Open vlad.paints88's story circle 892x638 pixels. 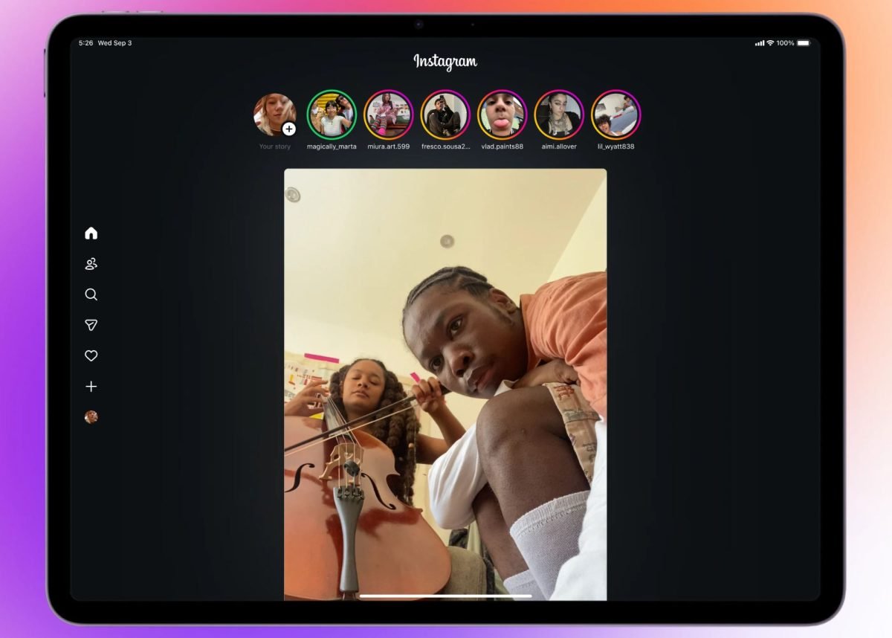click(x=502, y=114)
